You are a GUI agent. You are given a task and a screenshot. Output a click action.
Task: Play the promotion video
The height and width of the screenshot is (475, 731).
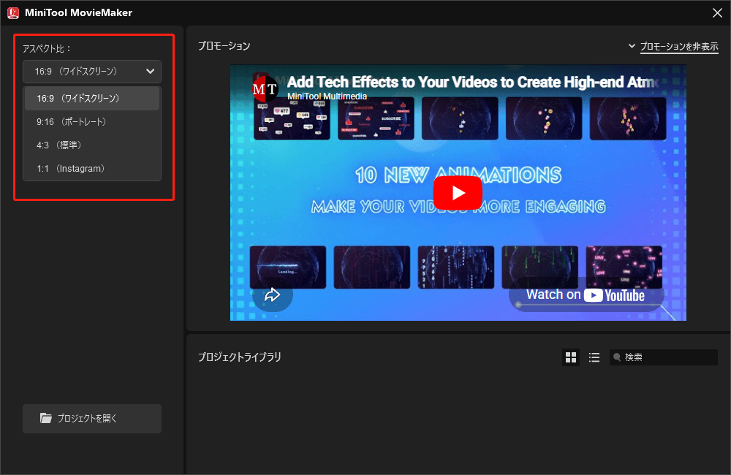458,193
